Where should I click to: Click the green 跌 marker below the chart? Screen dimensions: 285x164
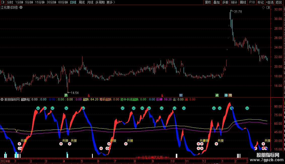pos(66,95)
